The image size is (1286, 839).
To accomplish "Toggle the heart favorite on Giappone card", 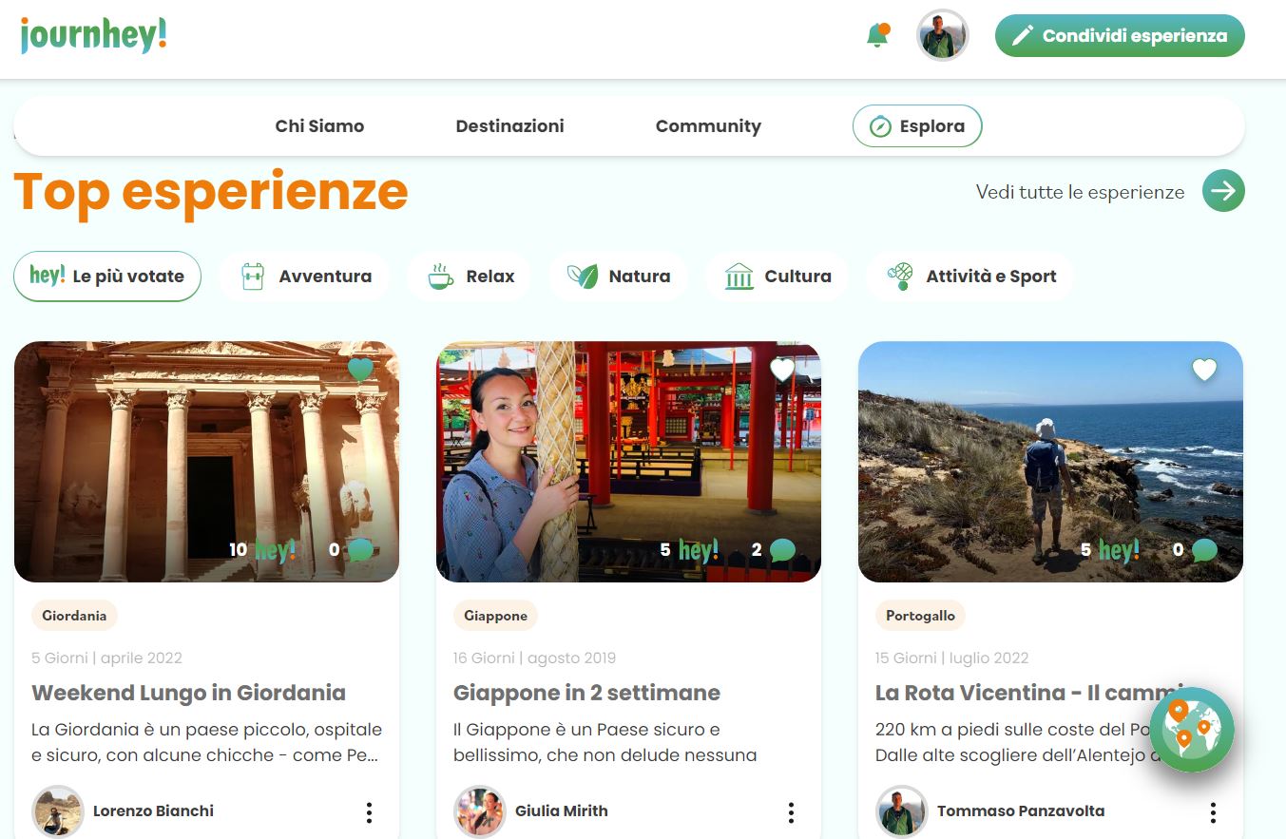I will tap(782, 370).
